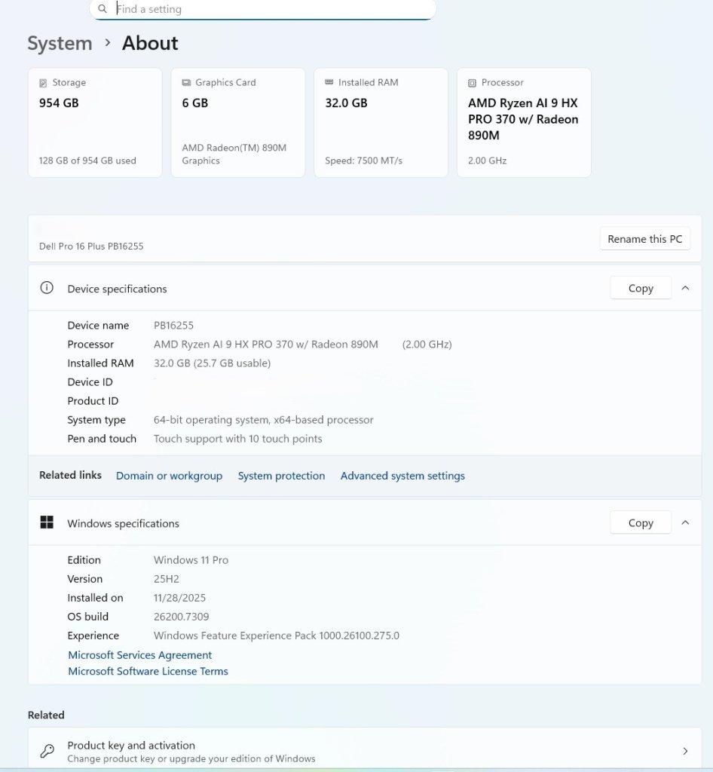Open the Domain or workgroup link
Image resolution: width=713 pixels, height=772 pixels.
169,476
